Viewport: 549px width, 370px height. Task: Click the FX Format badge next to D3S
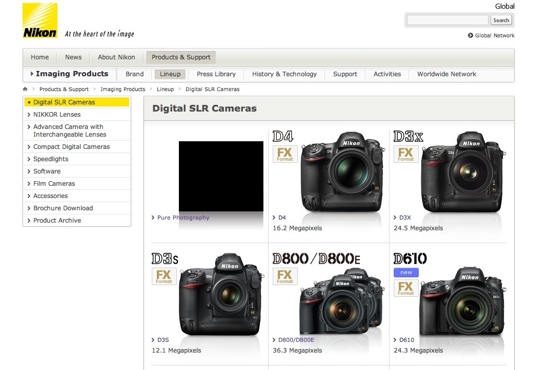(164, 276)
